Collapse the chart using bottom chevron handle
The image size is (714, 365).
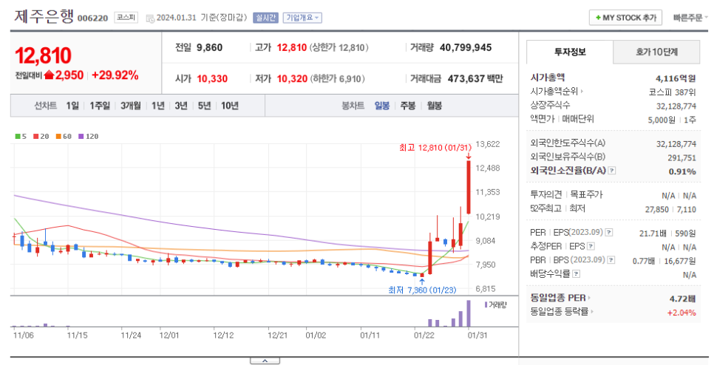(265, 361)
